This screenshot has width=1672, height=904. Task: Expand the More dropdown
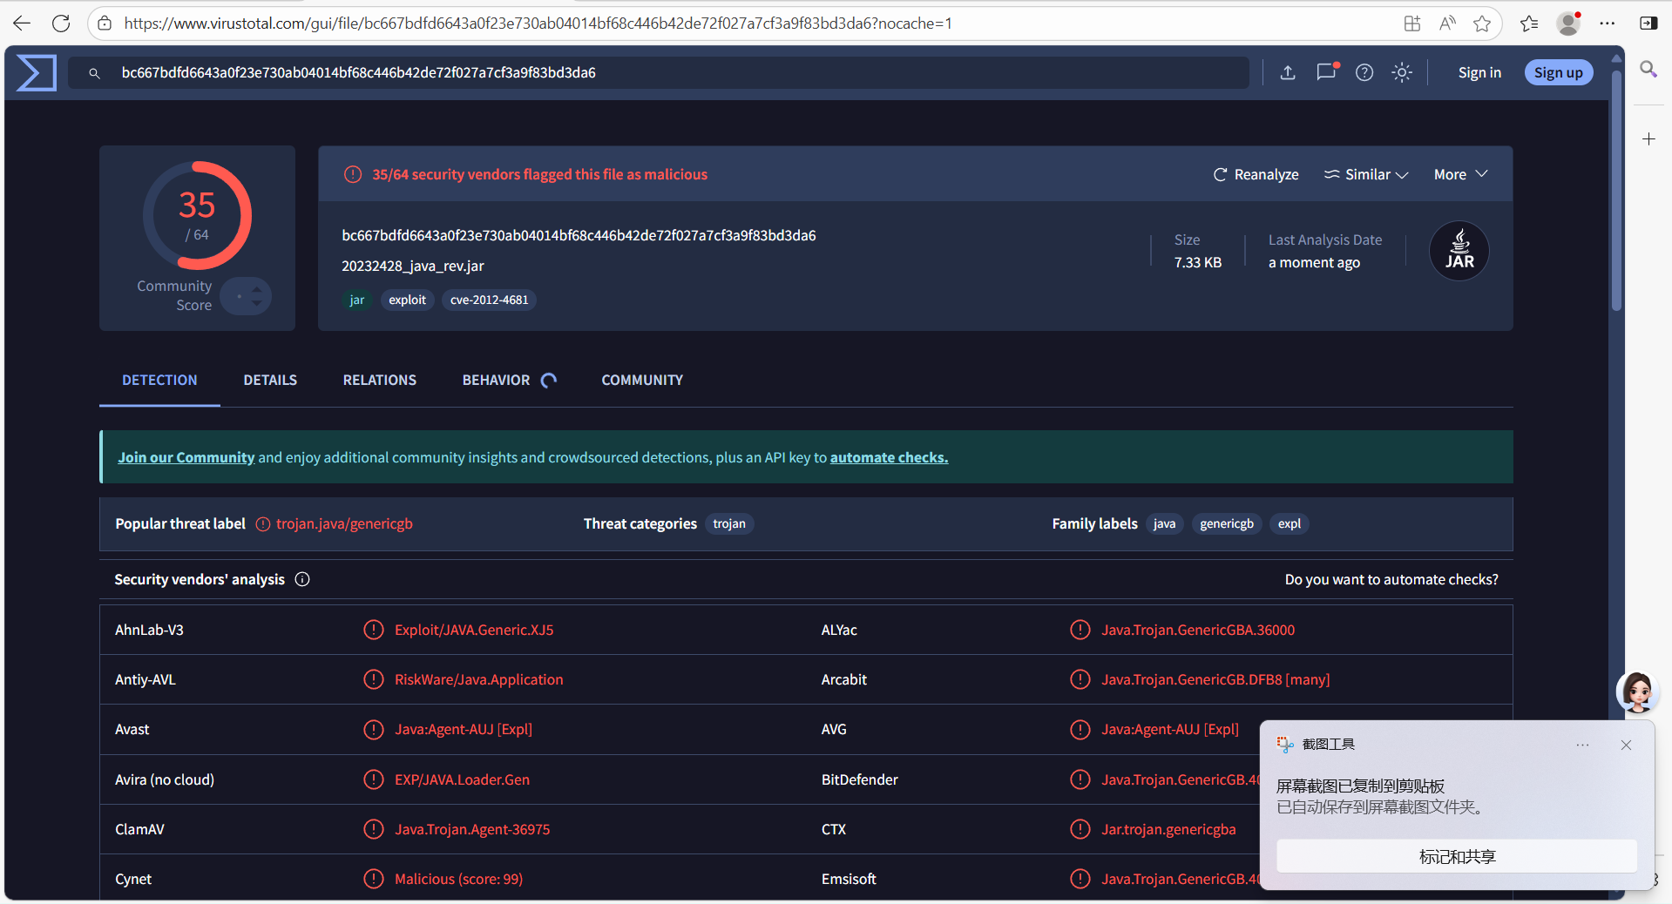click(1461, 174)
